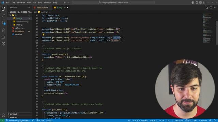Open the Help menu

[x=55, y=3]
